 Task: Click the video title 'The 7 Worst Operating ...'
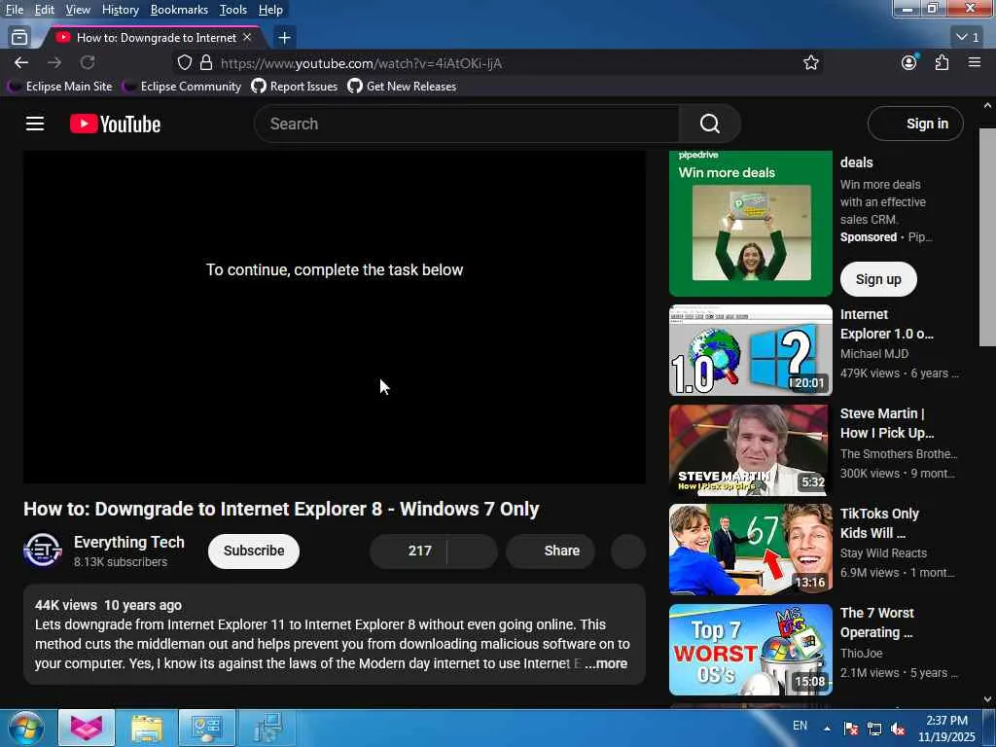[876, 622]
